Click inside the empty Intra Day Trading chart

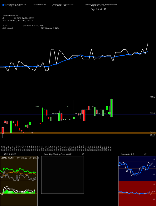tap(62, 175)
